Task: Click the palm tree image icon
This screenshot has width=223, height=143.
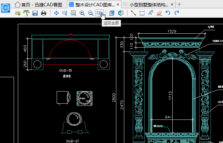Action: (x=26, y=13)
